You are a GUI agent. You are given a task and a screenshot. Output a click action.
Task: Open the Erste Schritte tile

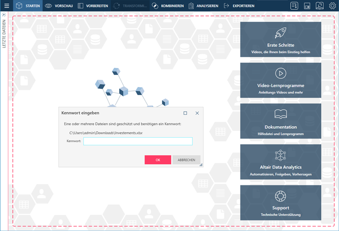coord(281,39)
